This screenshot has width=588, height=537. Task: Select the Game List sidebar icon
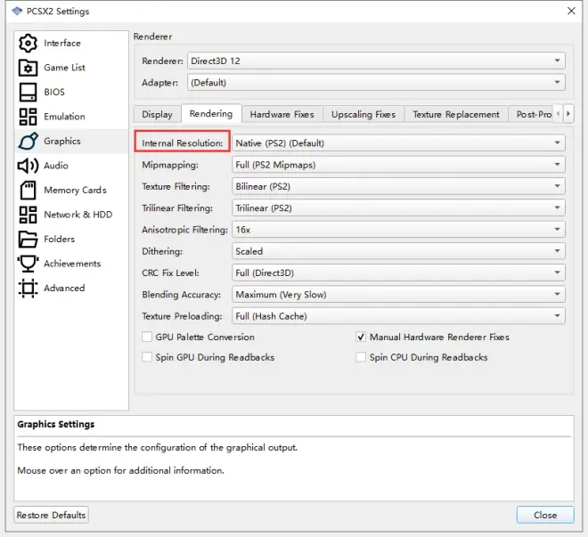pyautogui.click(x=29, y=68)
